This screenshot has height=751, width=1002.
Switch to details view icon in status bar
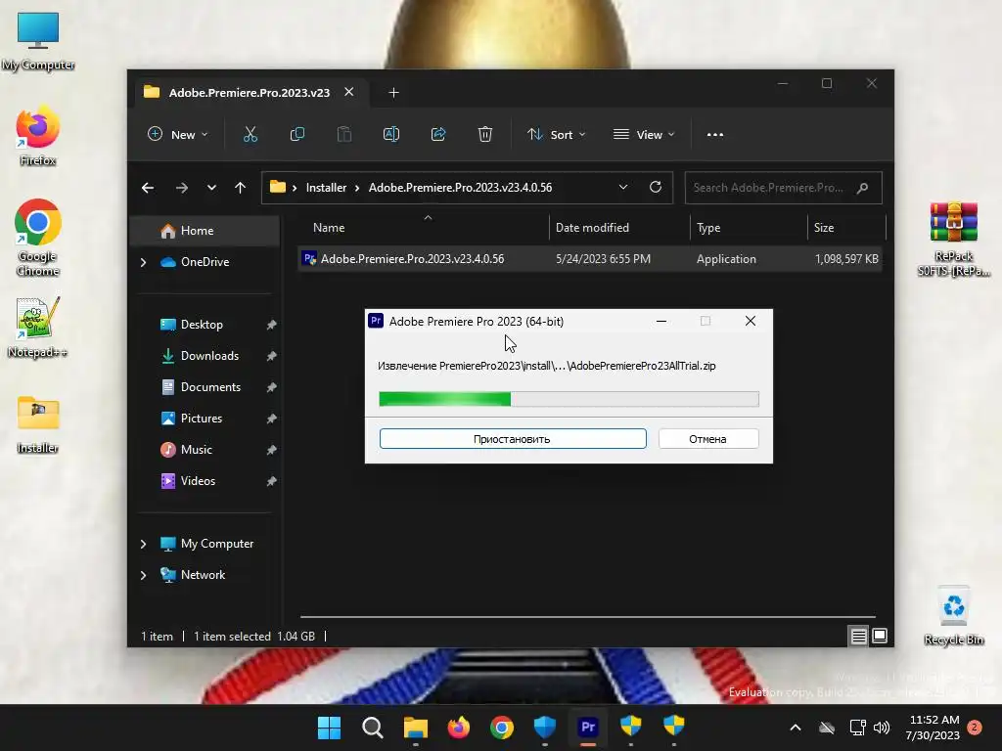coord(858,636)
